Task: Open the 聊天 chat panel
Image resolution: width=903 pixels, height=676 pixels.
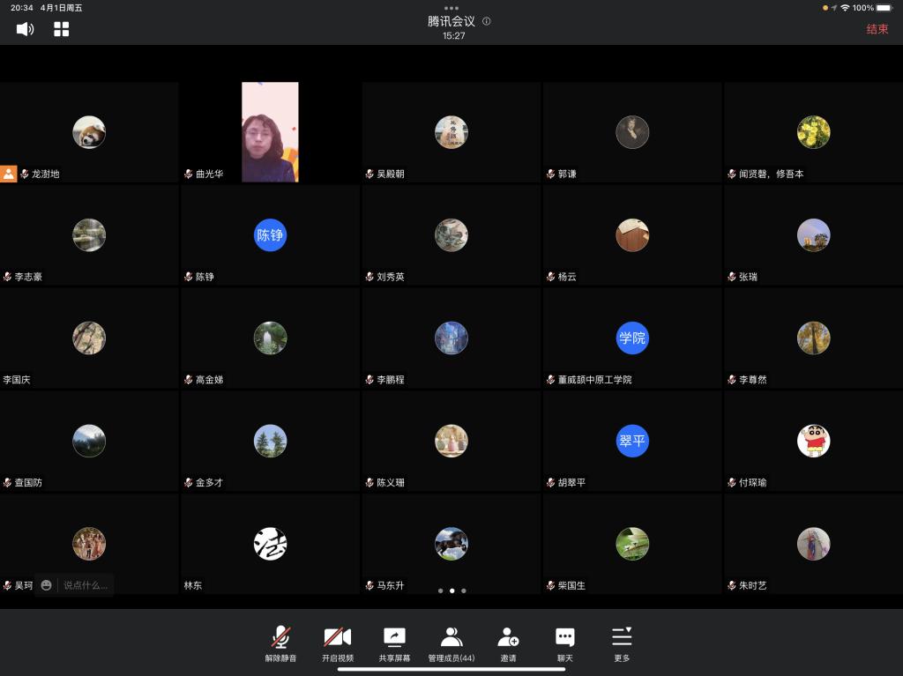Action: click(564, 643)
